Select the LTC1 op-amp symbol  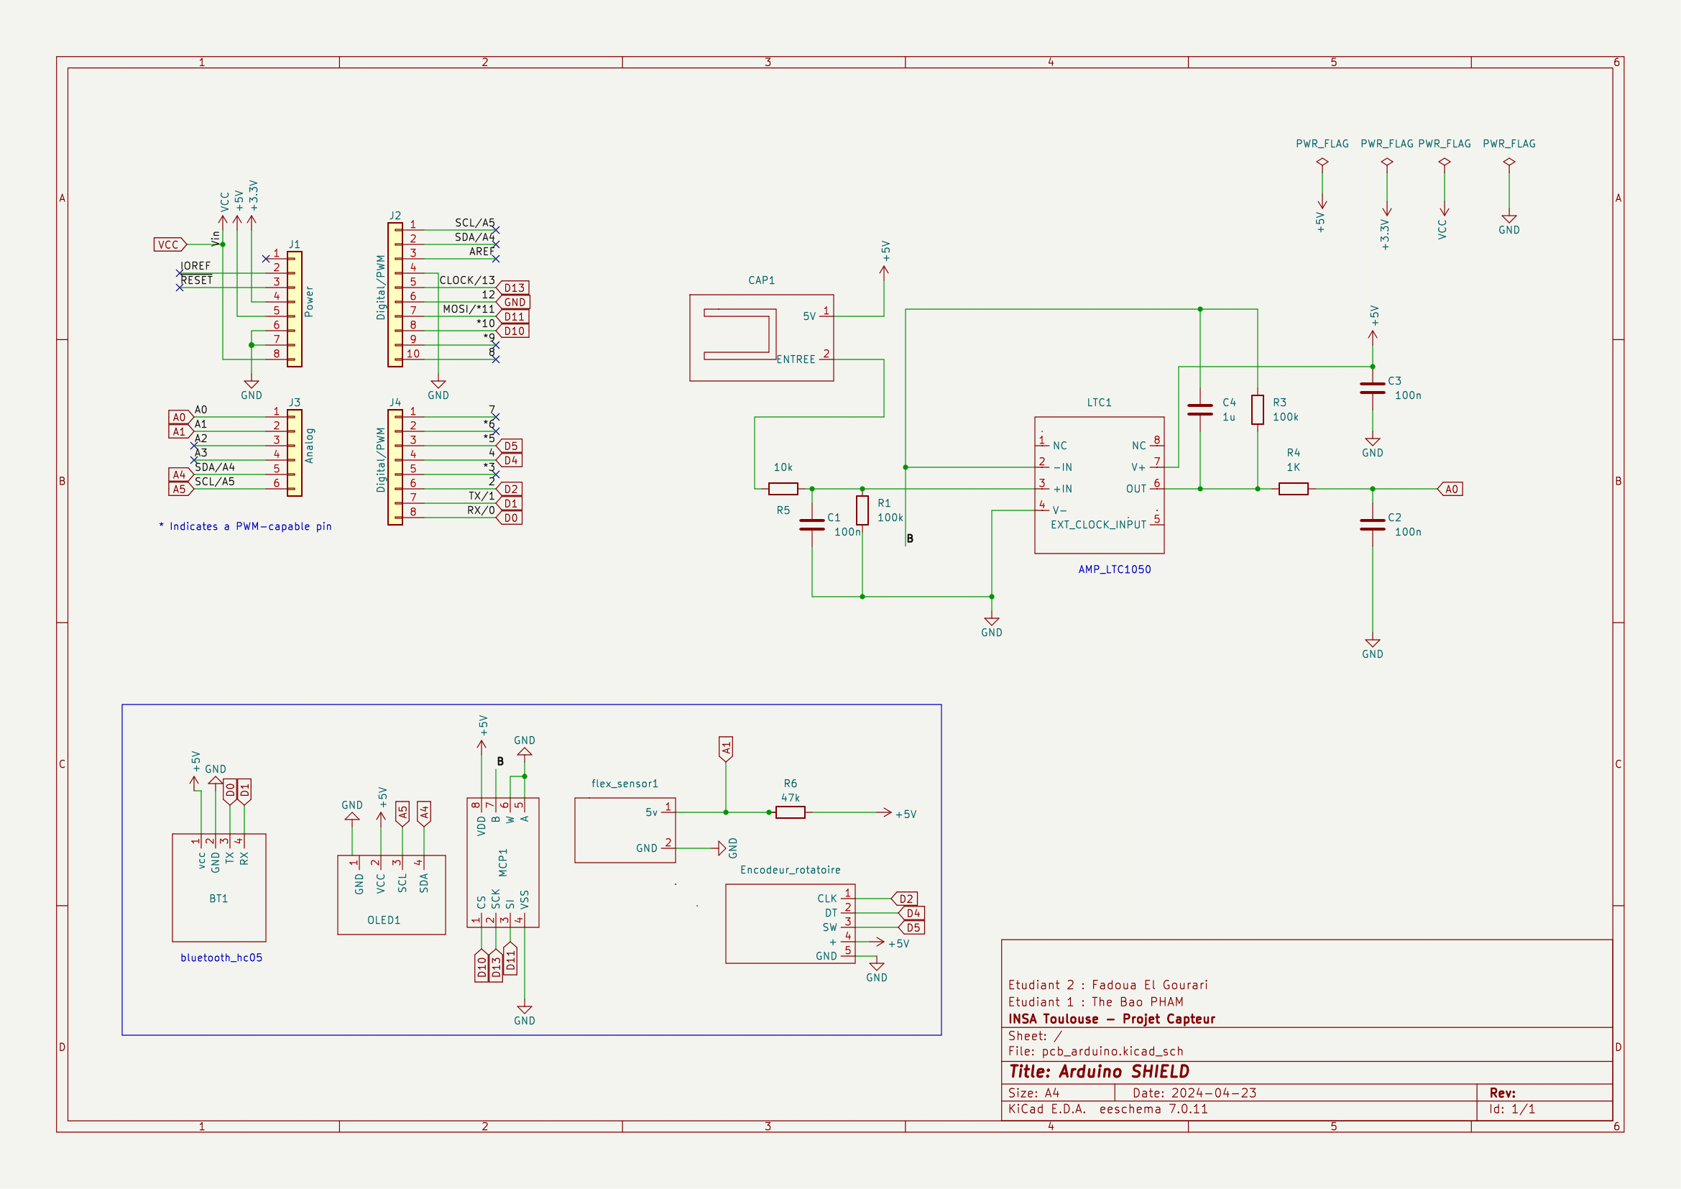point(1098,485)
